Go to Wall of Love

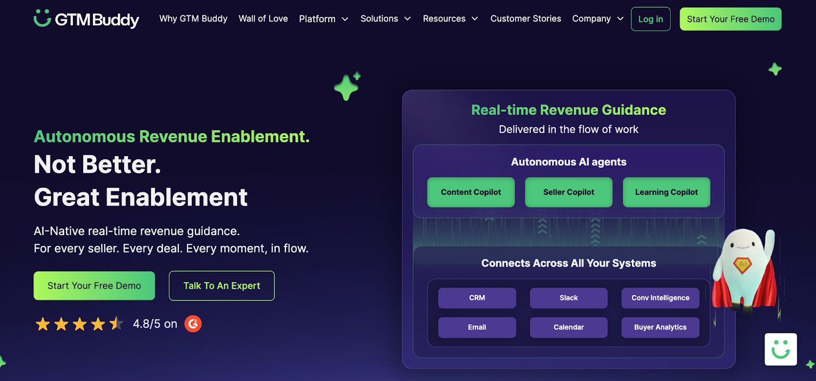pos(263,19)
